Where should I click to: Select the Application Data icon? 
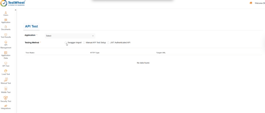[6, 53]
